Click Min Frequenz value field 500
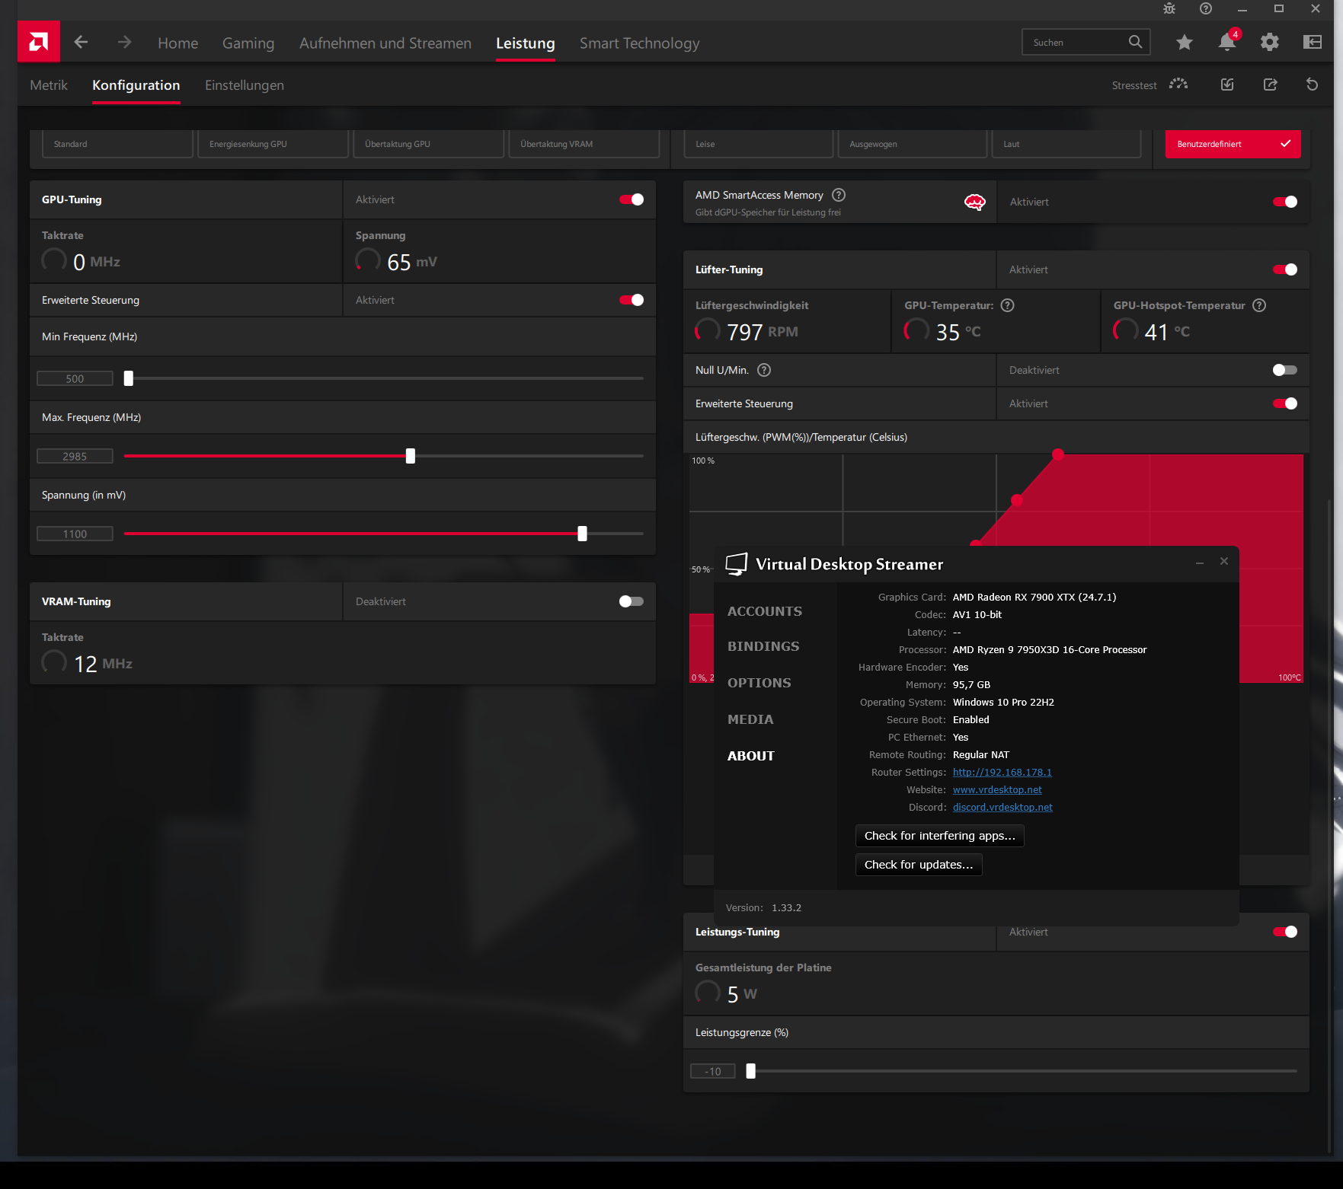This screenshot has height=1189, width=1343. [75, 378]
